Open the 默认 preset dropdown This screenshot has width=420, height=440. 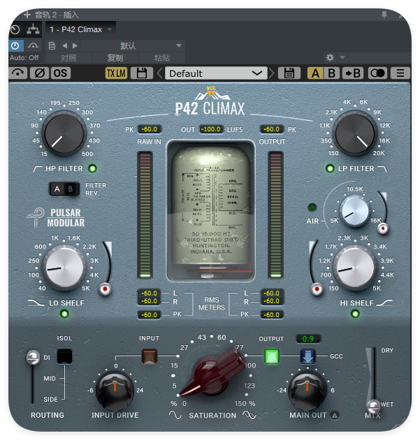coord(133,45)
